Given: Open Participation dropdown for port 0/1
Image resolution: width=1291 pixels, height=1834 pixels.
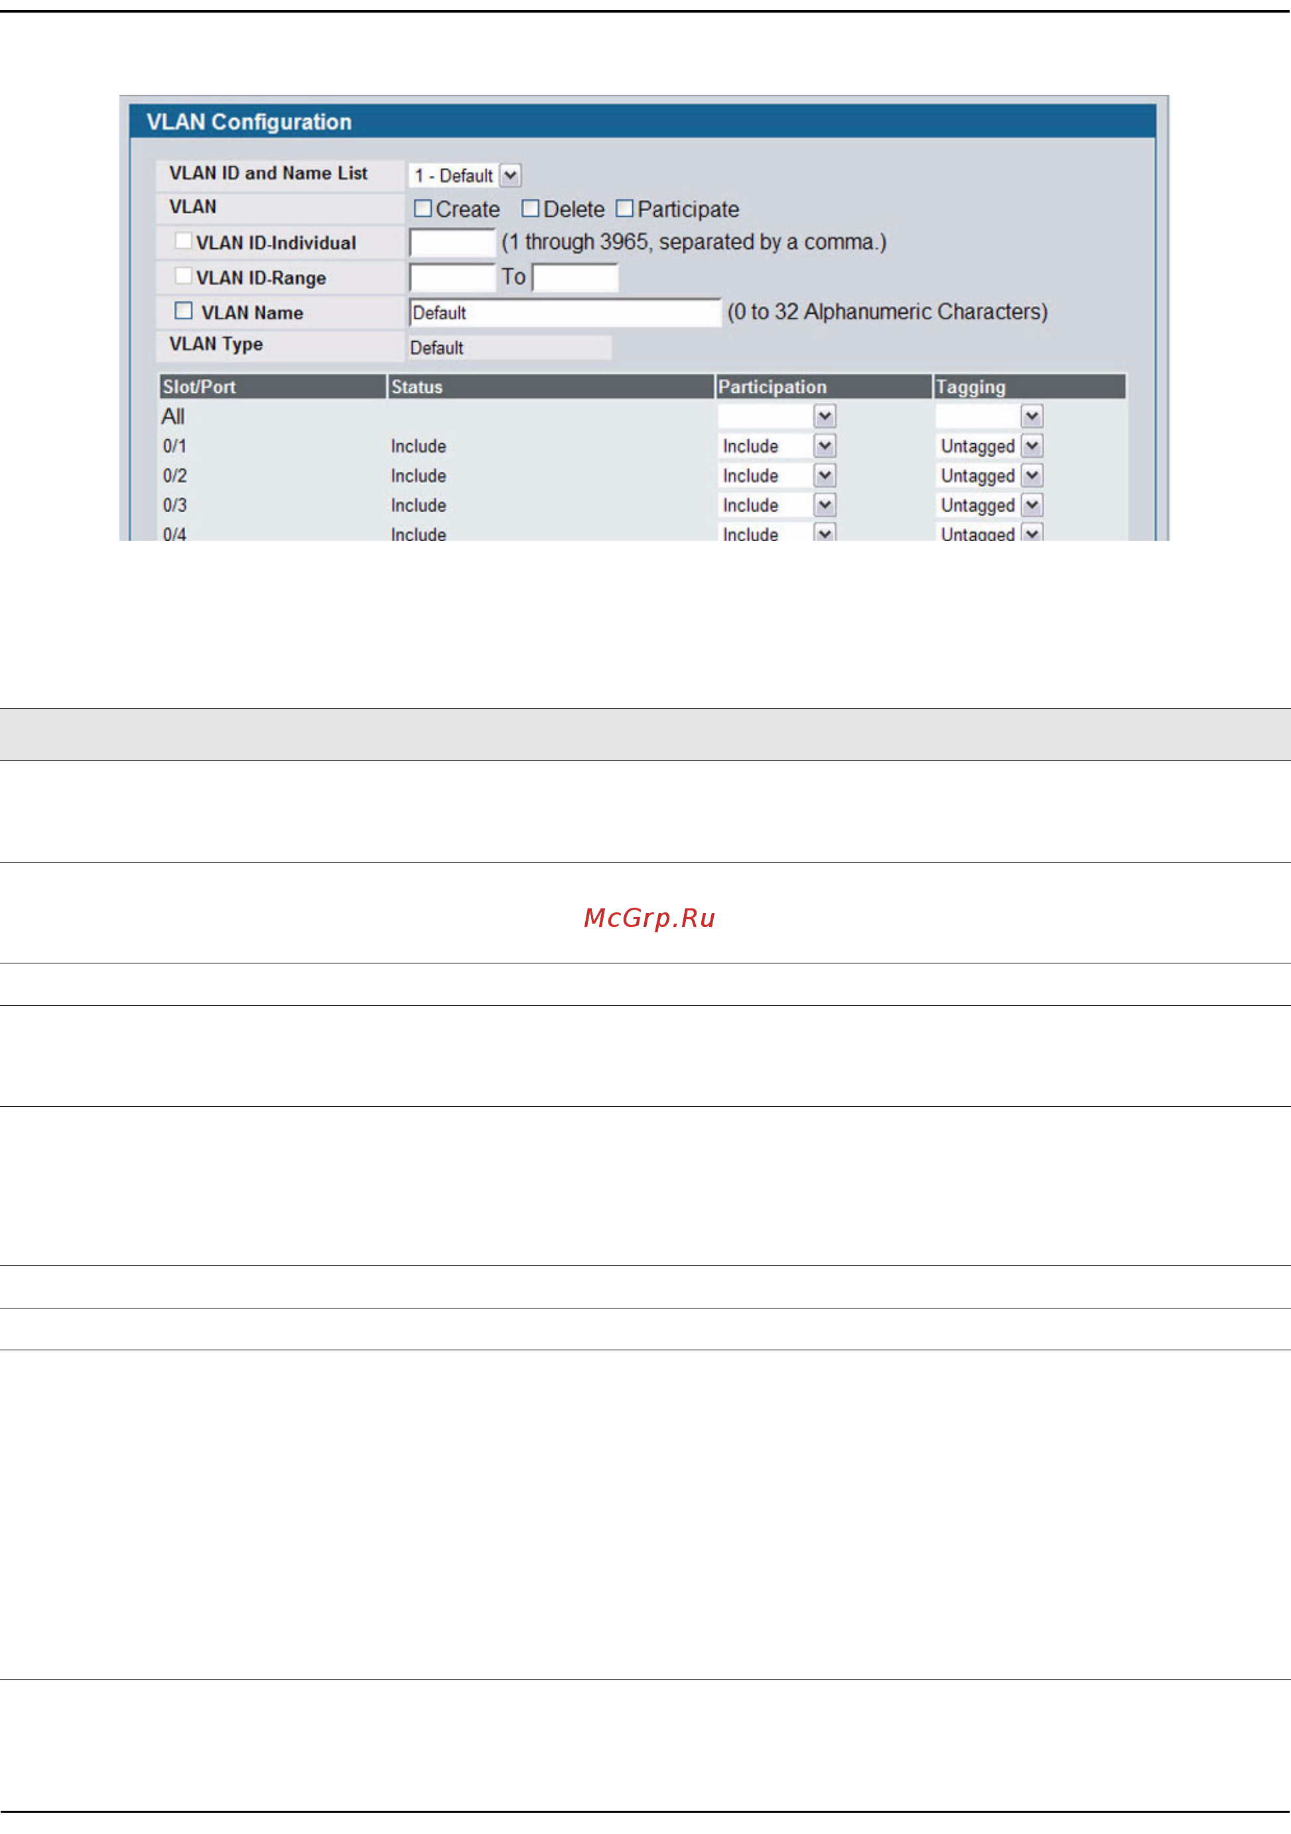Looking at the screenshot, I should click(x=776, y=446).
